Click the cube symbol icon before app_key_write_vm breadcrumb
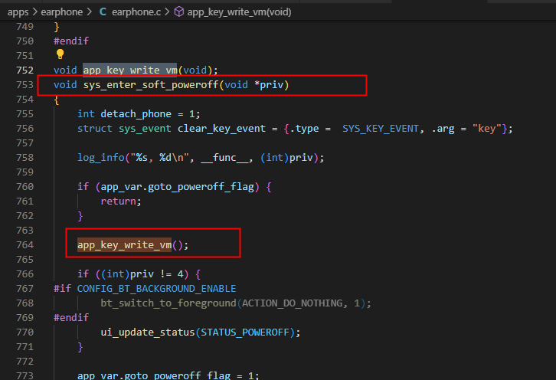 179,11
